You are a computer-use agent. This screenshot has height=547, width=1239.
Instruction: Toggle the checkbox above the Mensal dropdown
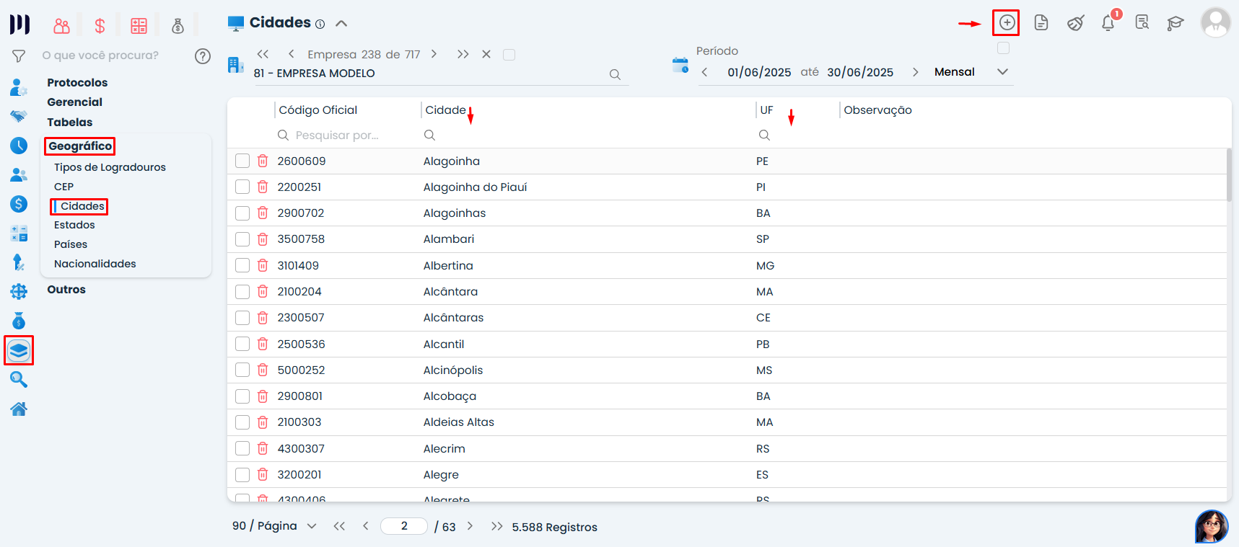[x=1003, y=48]
